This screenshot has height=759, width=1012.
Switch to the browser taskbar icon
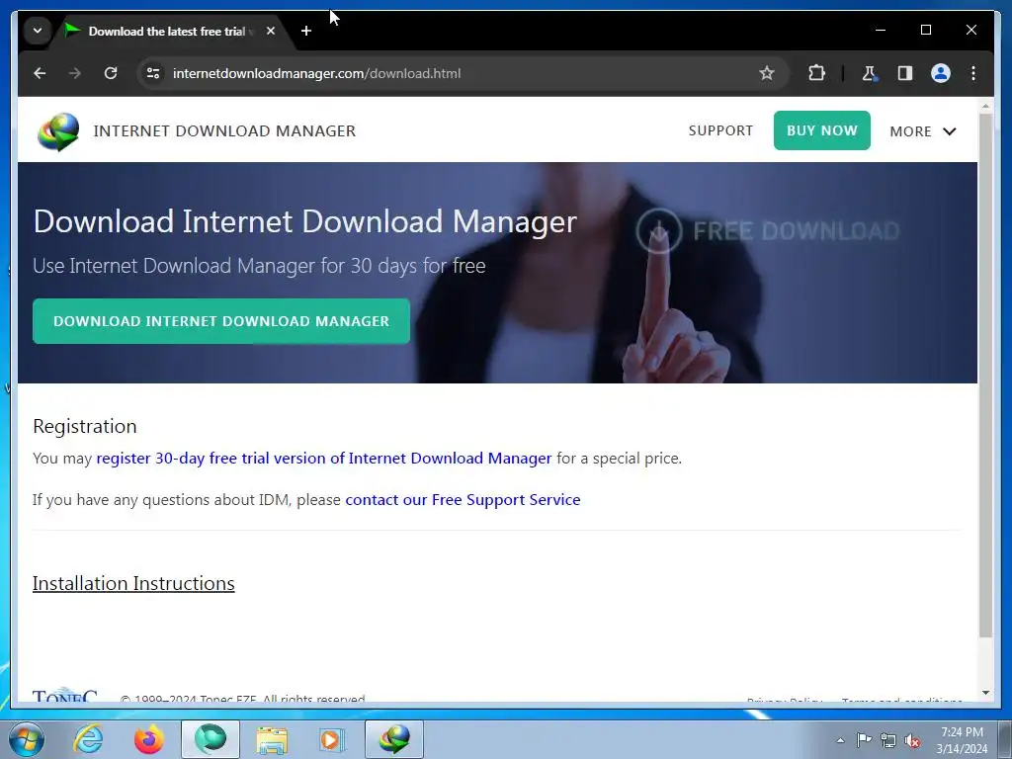click(x=211, y=739)
